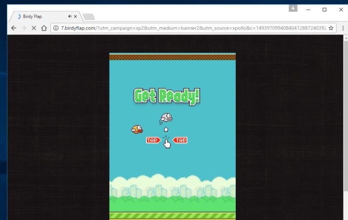Mute the Birdy Flap tab audio
Screen dimensions: 348x220
pos(70,16)
